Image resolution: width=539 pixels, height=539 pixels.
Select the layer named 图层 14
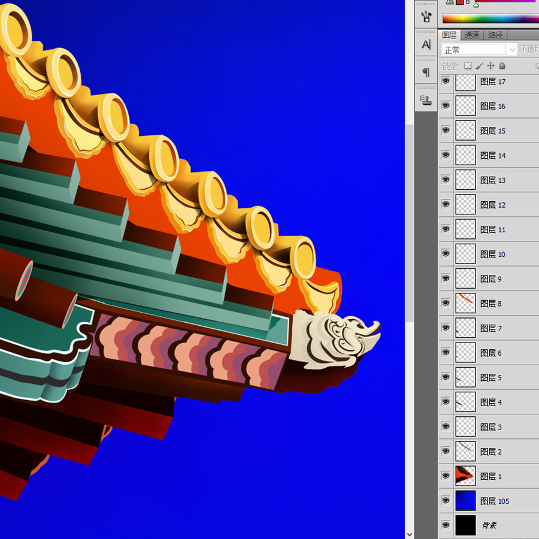coord(493,156)
